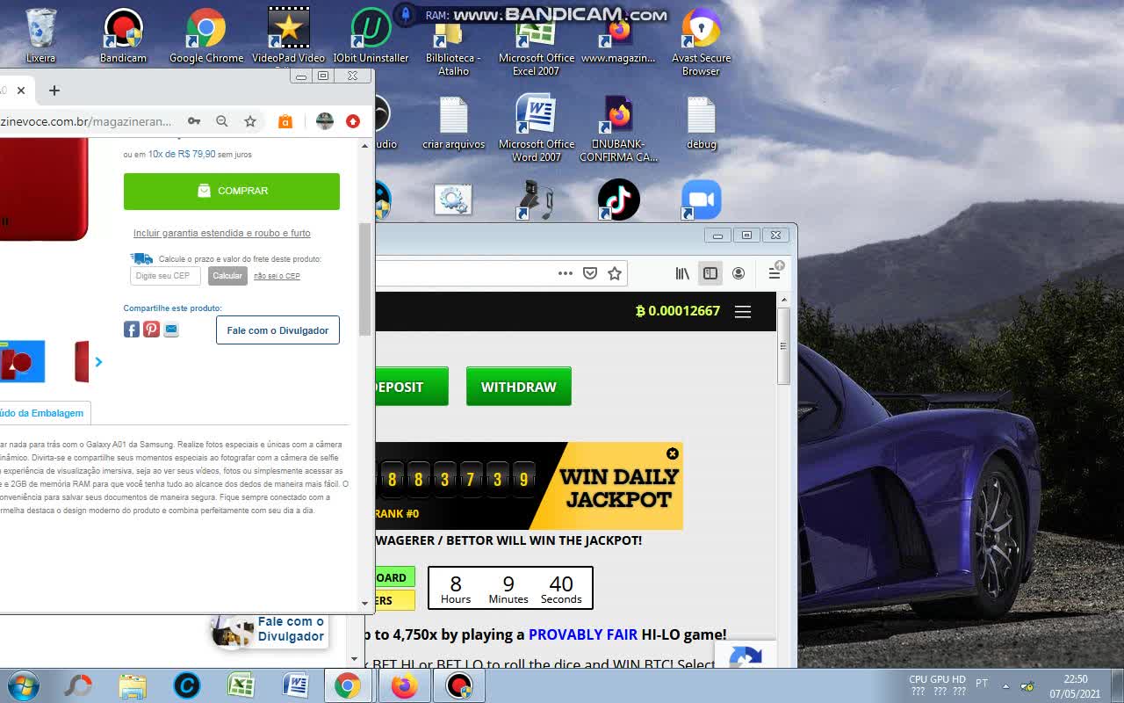Image resolution: width=1124 pixels, height=703 pixels.
Task: Open the debug file on desktop
Action: [x=702, y=123]
